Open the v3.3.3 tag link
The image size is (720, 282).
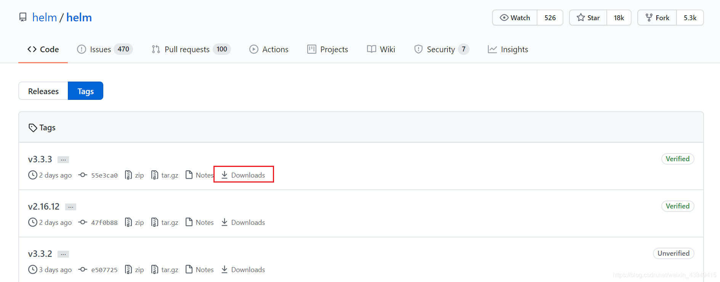(x=40, y=159)
